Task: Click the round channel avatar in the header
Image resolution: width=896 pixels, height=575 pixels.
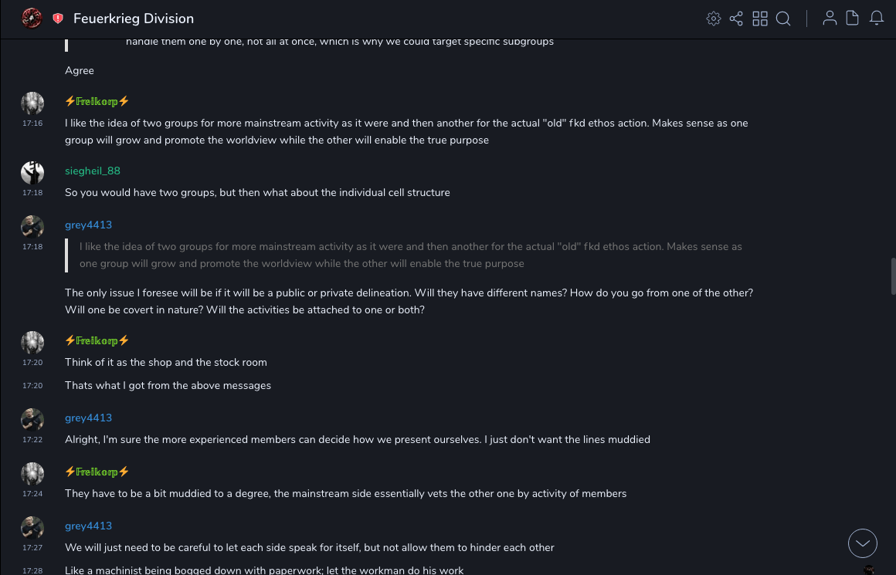Action: [x=32, y=19]
